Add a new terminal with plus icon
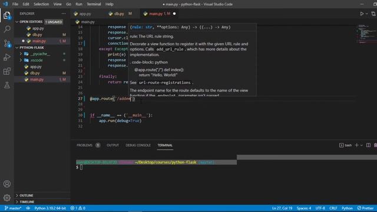The image size is (377, 212). click(357, 145)
